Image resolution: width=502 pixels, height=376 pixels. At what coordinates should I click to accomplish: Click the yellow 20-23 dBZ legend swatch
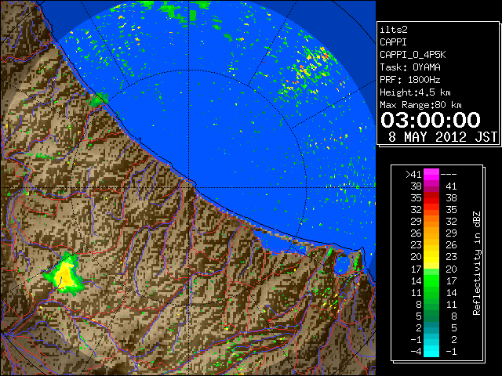point(431,257)
